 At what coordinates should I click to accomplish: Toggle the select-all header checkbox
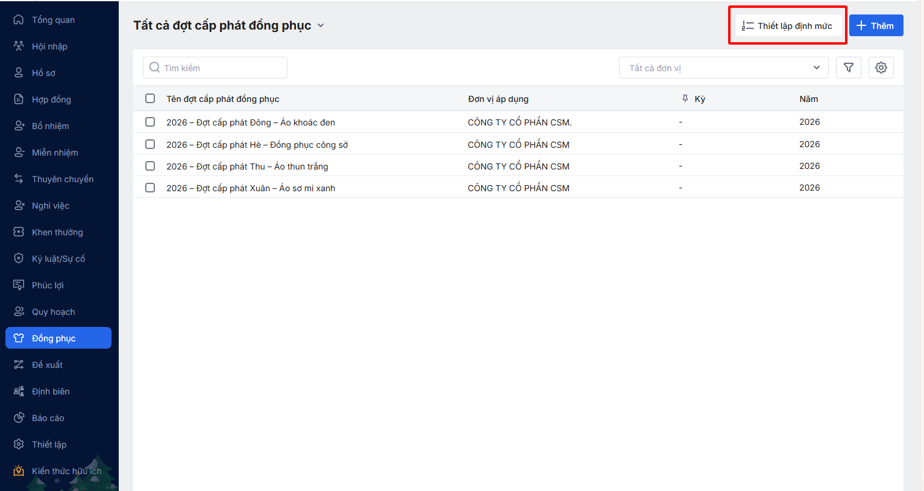(150, 98)
